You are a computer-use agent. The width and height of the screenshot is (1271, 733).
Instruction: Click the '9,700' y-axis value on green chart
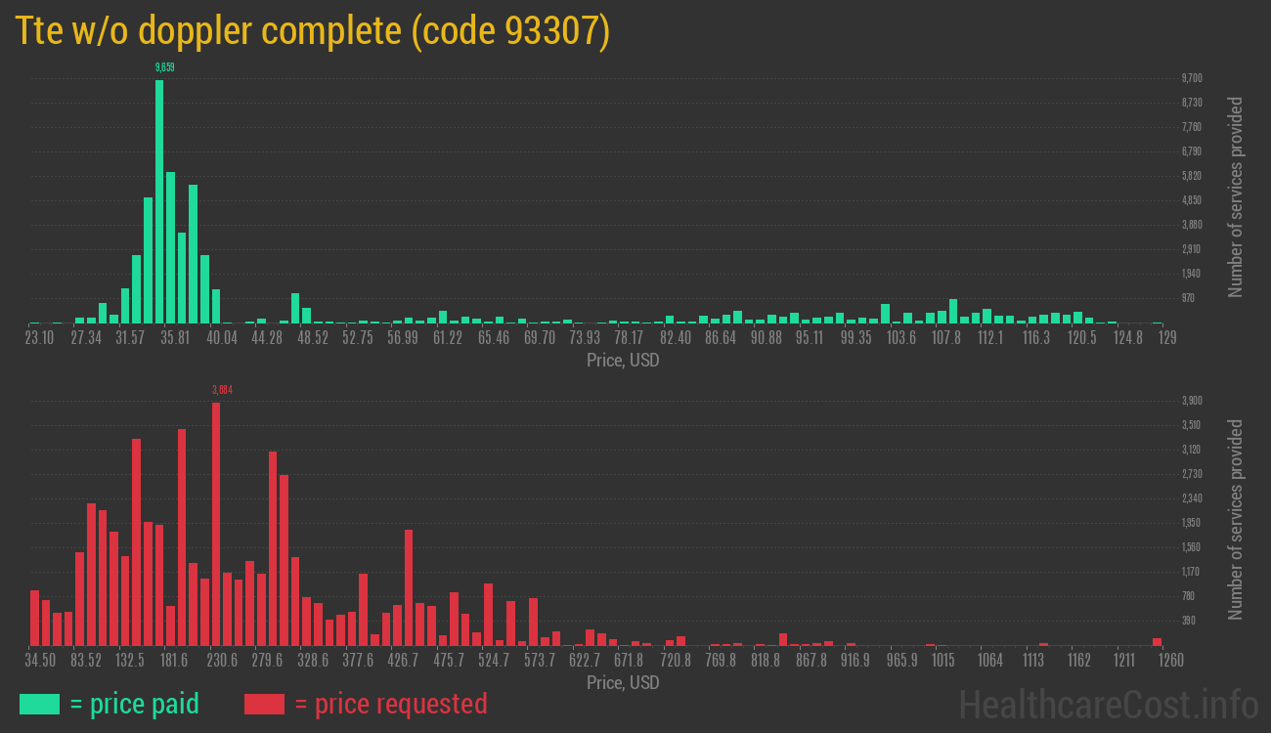[1191, 77]
